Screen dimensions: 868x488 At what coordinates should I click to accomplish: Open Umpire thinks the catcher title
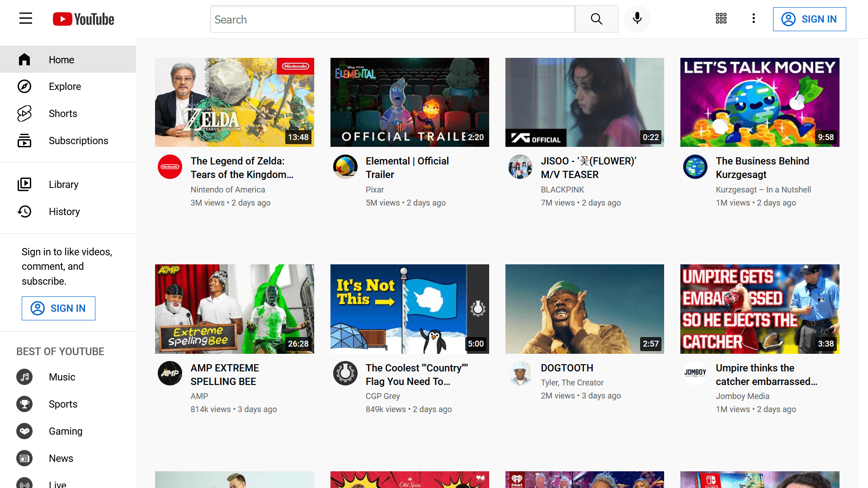766,375
